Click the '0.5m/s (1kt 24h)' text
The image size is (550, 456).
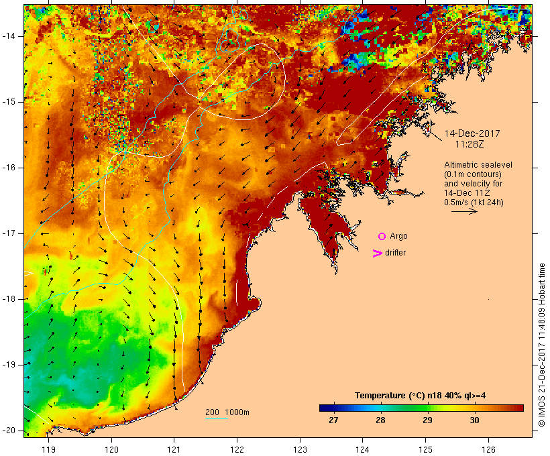click(x=474, y=203)
